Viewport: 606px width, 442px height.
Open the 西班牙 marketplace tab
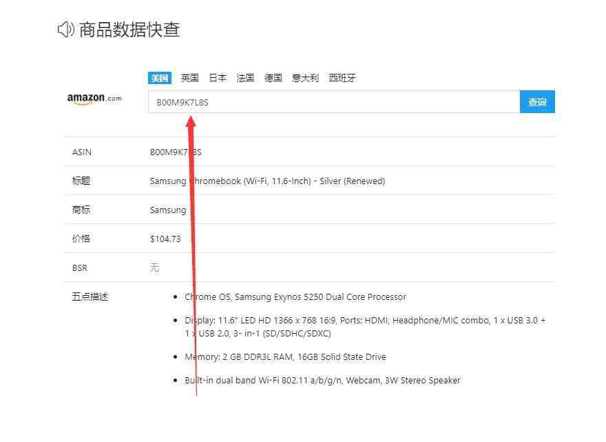point(342,78)
